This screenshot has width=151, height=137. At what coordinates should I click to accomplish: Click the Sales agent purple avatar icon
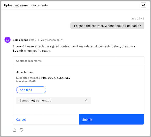click(7, 40)
